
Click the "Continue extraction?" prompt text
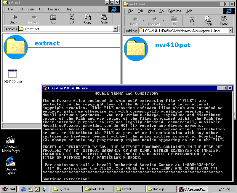(x=66, y=179)
